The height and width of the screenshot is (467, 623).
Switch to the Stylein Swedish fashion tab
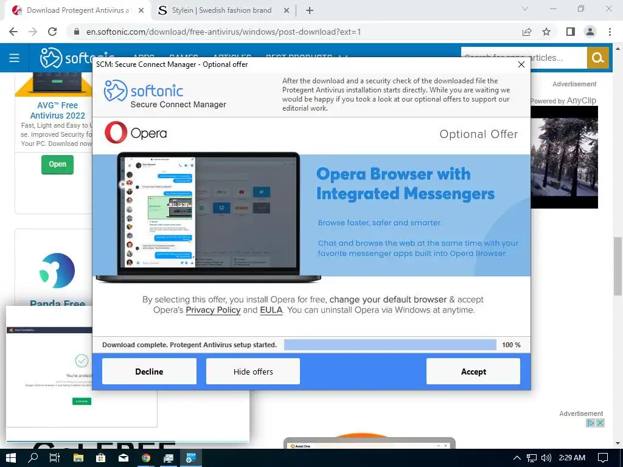click(x=221, y=10)
